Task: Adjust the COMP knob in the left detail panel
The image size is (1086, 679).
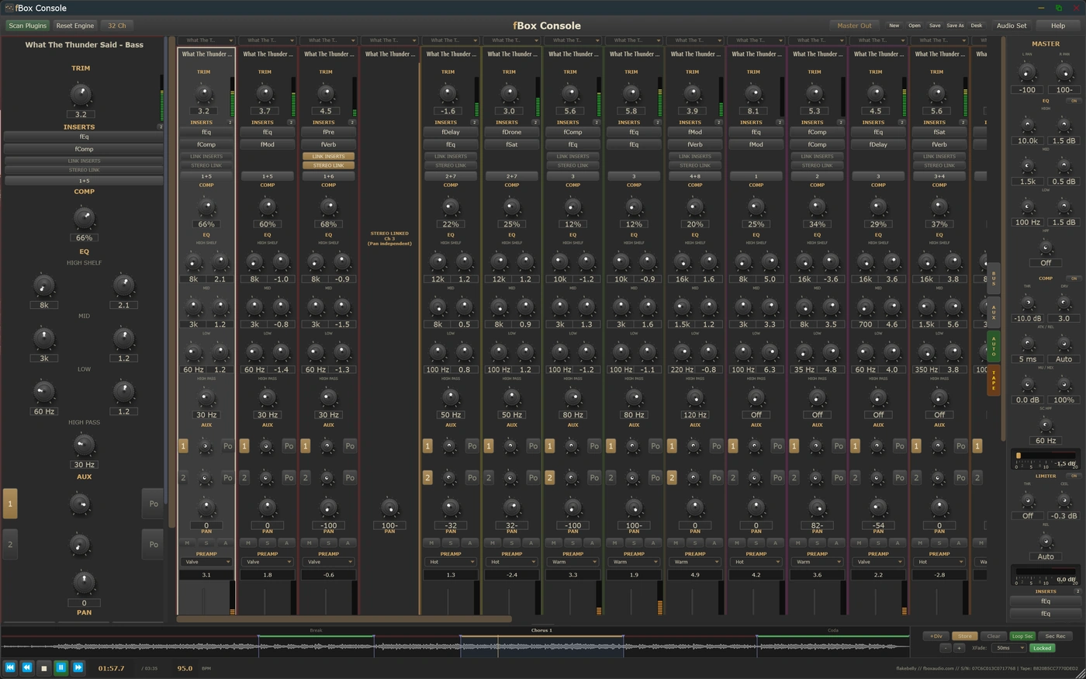Action: point(84,217)
